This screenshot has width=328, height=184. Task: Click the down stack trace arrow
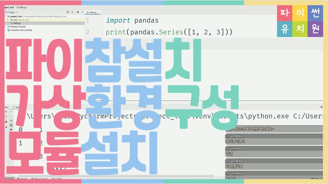(x=11, y=116)
